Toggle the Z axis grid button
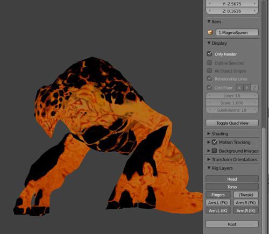 point(254,88)
